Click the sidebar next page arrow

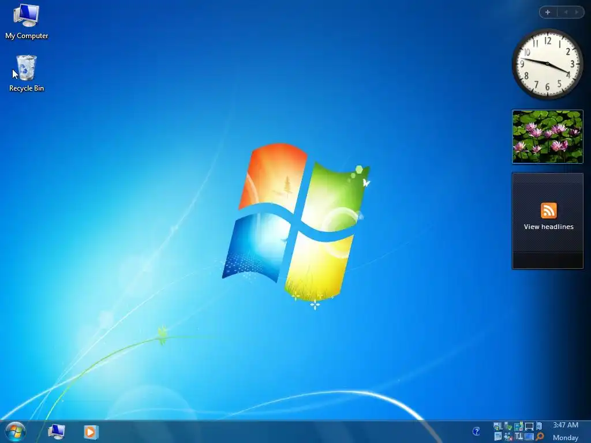(577, 12)
